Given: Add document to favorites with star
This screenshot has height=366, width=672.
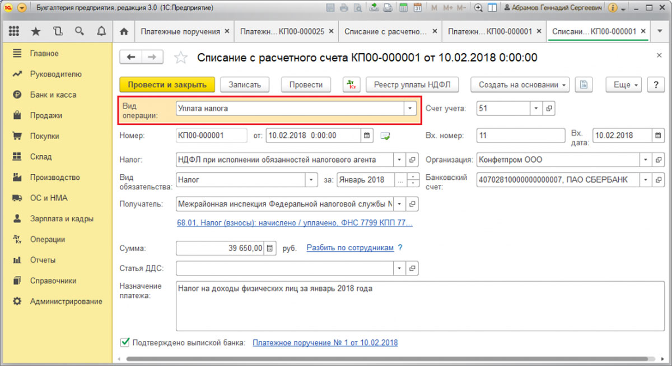Looking at the screenshot, I should pyautogui.click(x=181, y=57).
